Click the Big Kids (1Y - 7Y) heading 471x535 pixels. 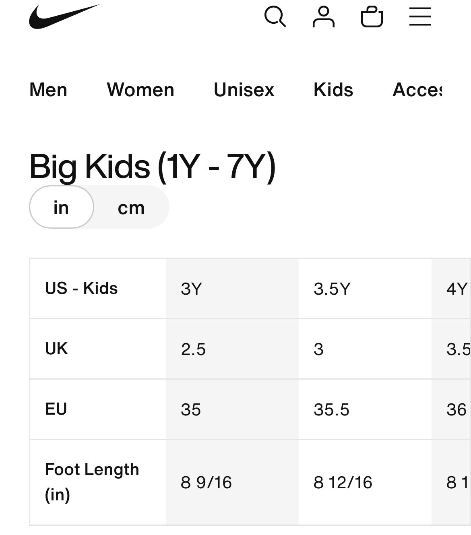152,167
